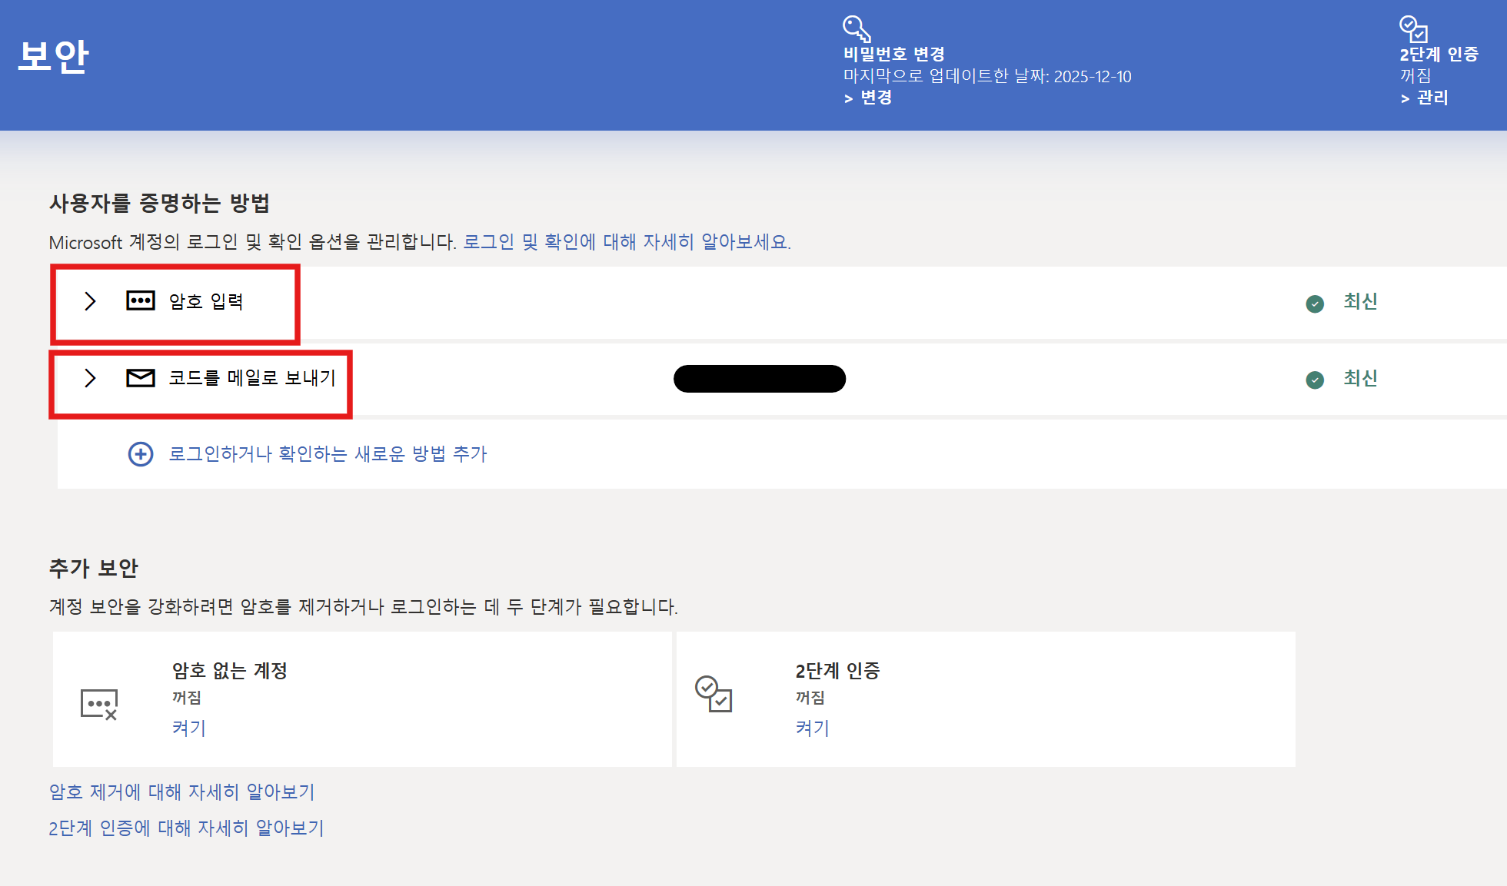Screen dimensions: 1507x886
Task: Expand the 암호 입력 row chevron
Action: coord(90,300)
